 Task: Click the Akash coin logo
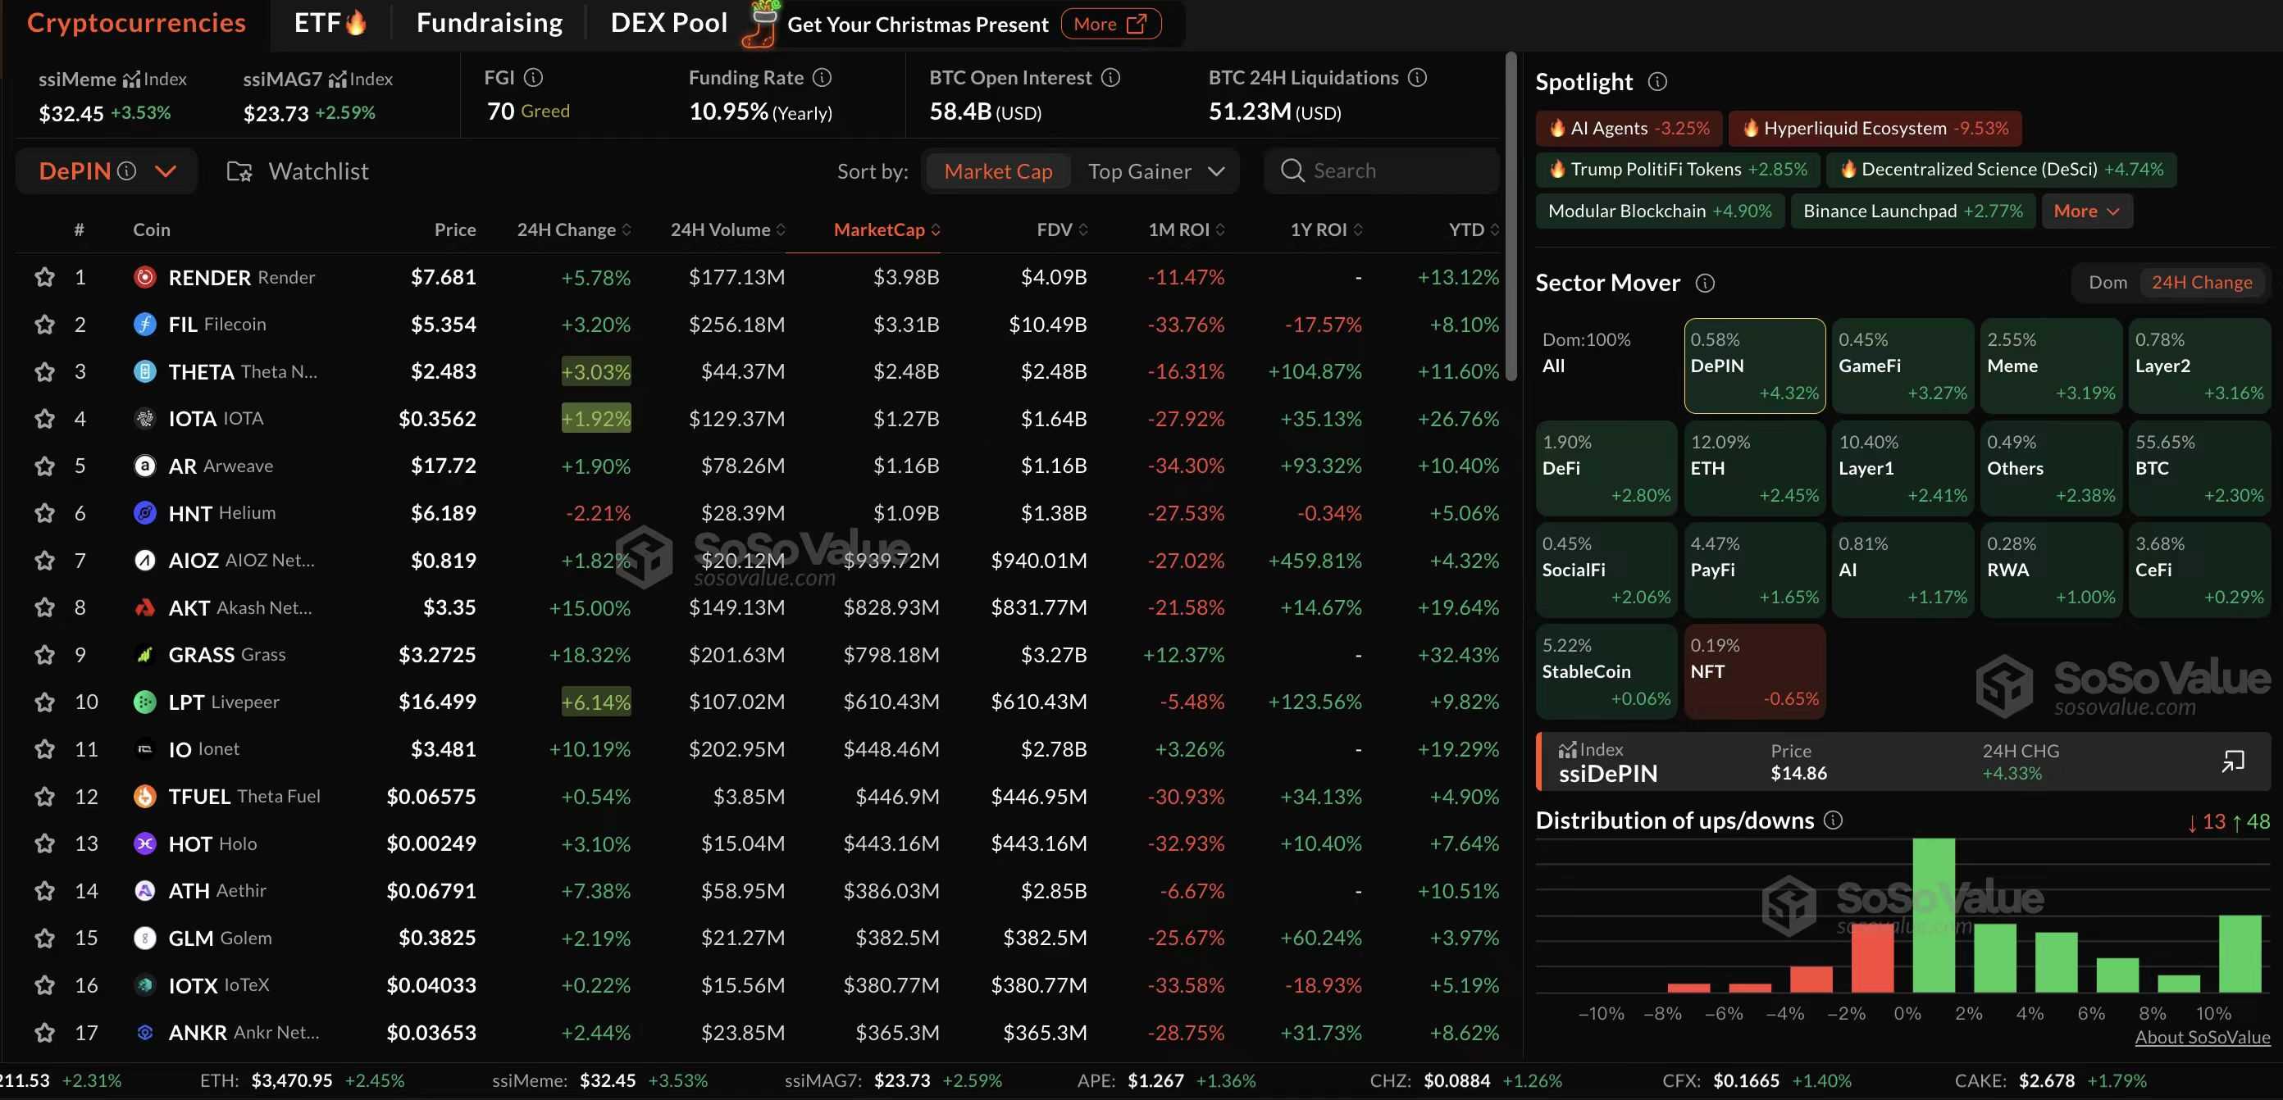[144, 607]
